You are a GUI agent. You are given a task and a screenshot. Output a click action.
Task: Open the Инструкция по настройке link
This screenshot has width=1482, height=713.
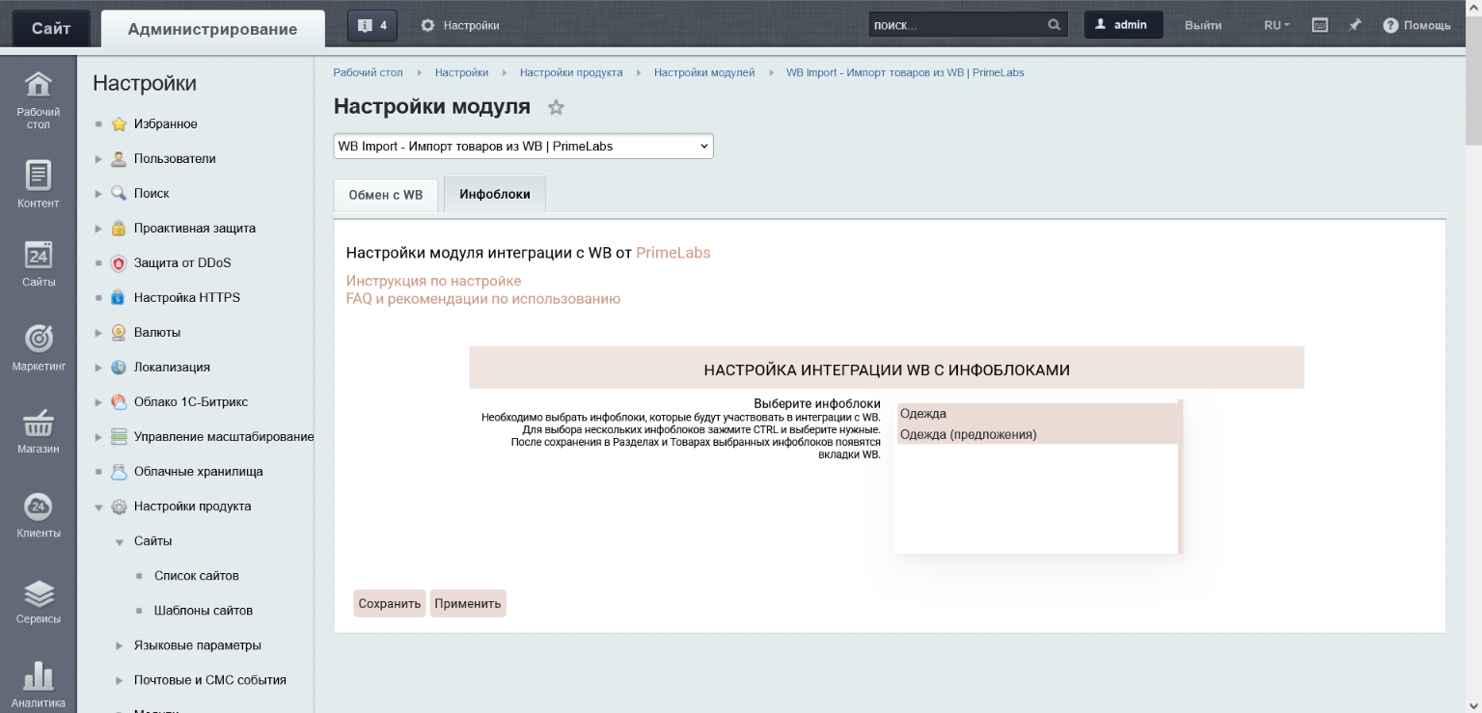tap(431, 281)
